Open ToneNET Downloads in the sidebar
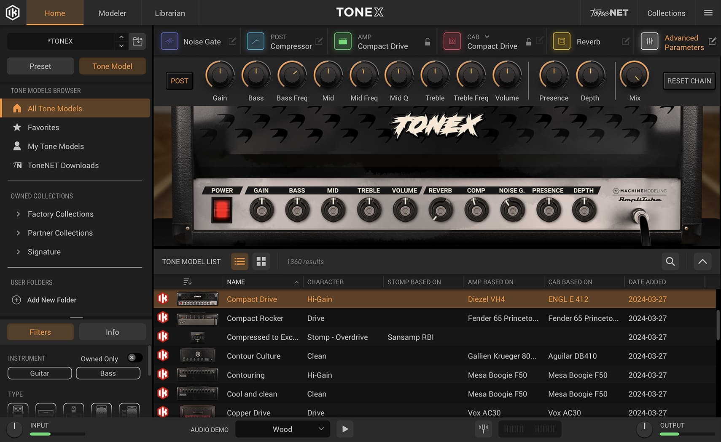The width and height of the screenshot is (721, 442). tap(63, 165)
